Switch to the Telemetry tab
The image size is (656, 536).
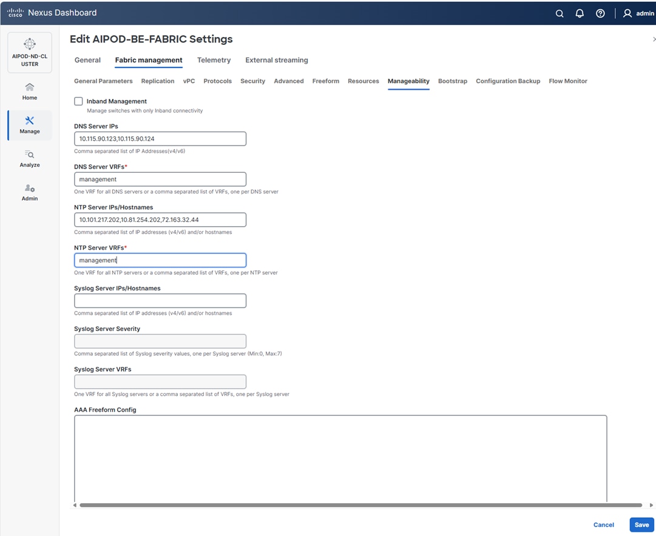(x=214, y=60)
